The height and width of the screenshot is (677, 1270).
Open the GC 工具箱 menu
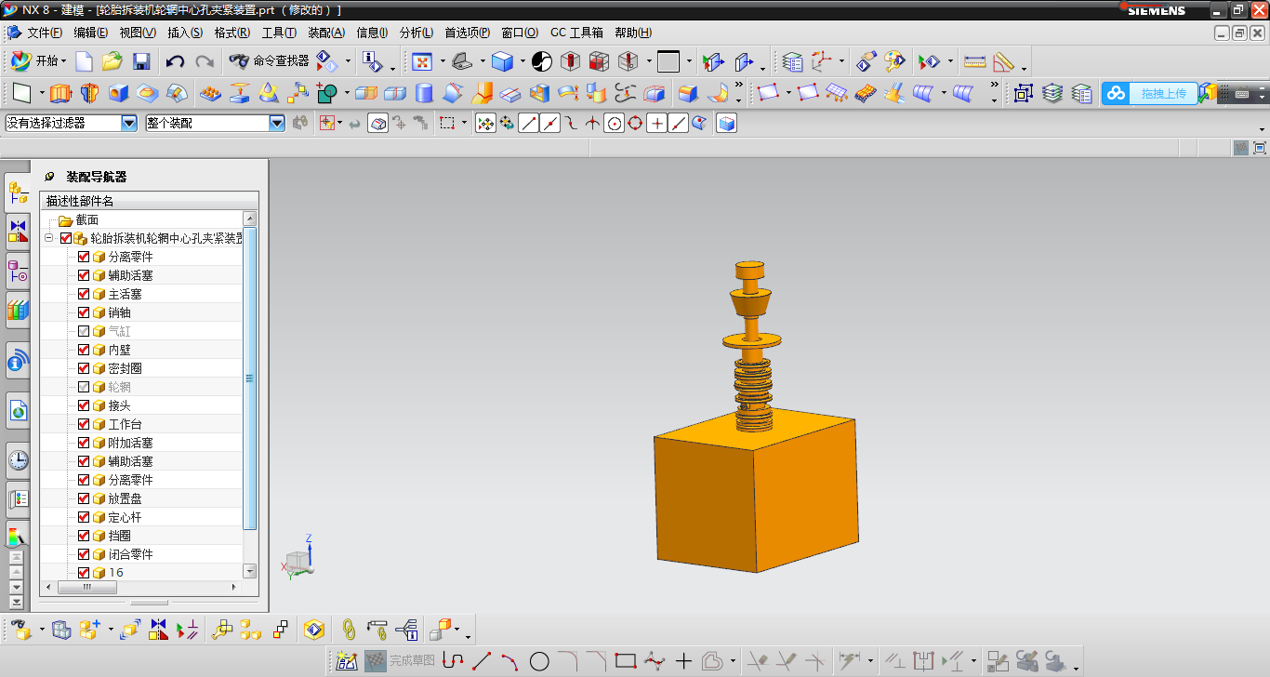point(576,33)
